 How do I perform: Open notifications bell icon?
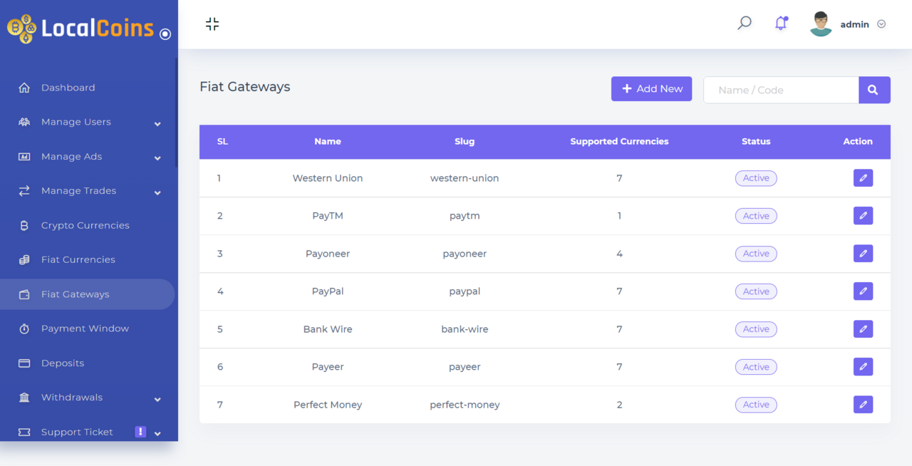coord(781,24)
